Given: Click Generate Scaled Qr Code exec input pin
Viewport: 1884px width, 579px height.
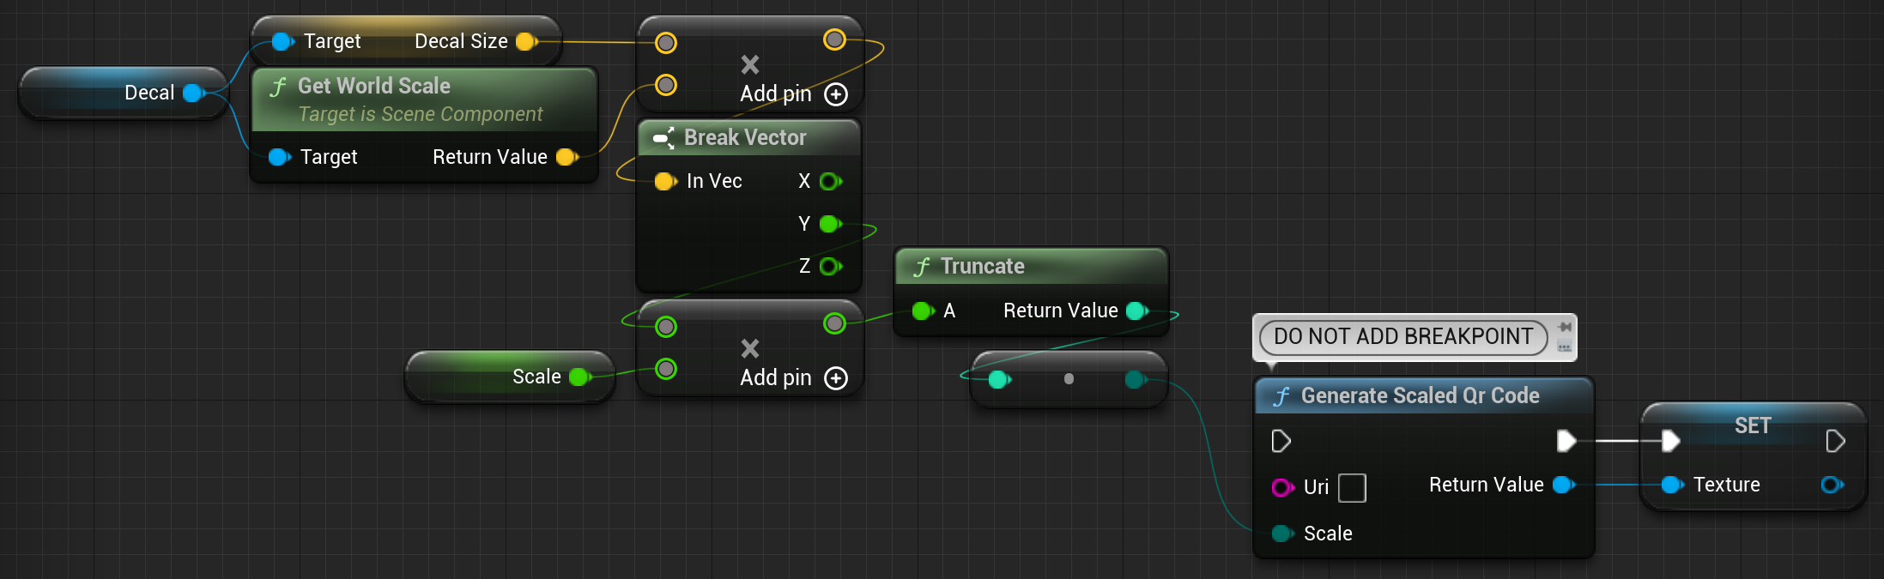Looking at the screenshot, I should click(x=1281, y=441).
